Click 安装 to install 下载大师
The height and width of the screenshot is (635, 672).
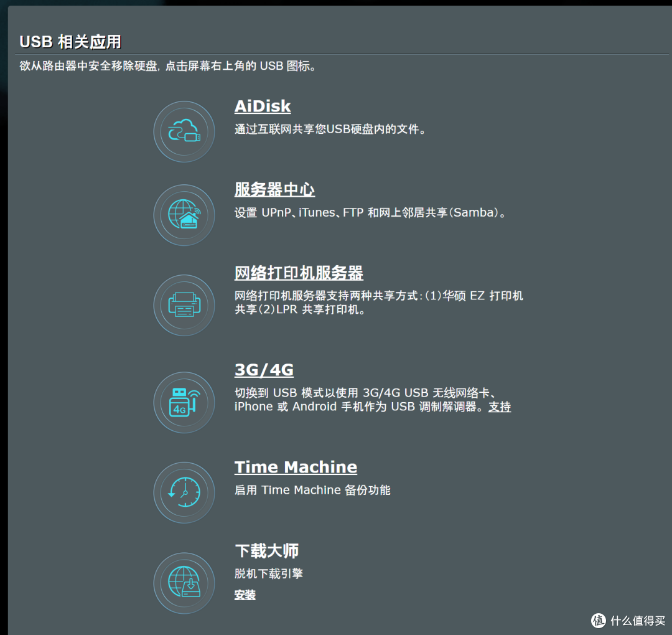click(245, 595)
